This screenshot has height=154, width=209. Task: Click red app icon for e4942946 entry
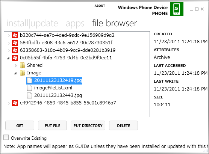[15, 103]
